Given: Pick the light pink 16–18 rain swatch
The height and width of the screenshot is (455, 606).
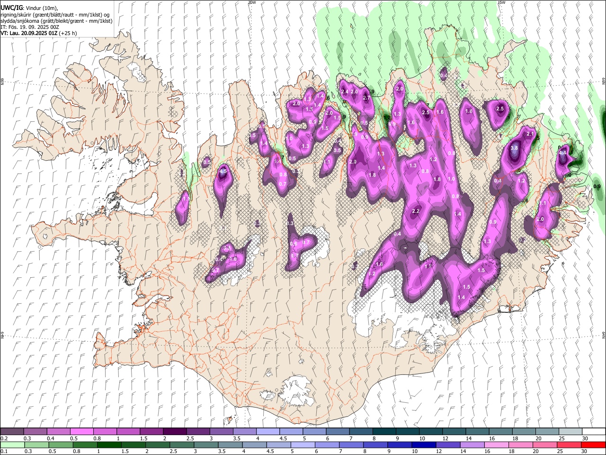Looking at the screenshot, I should click(496, 445).
